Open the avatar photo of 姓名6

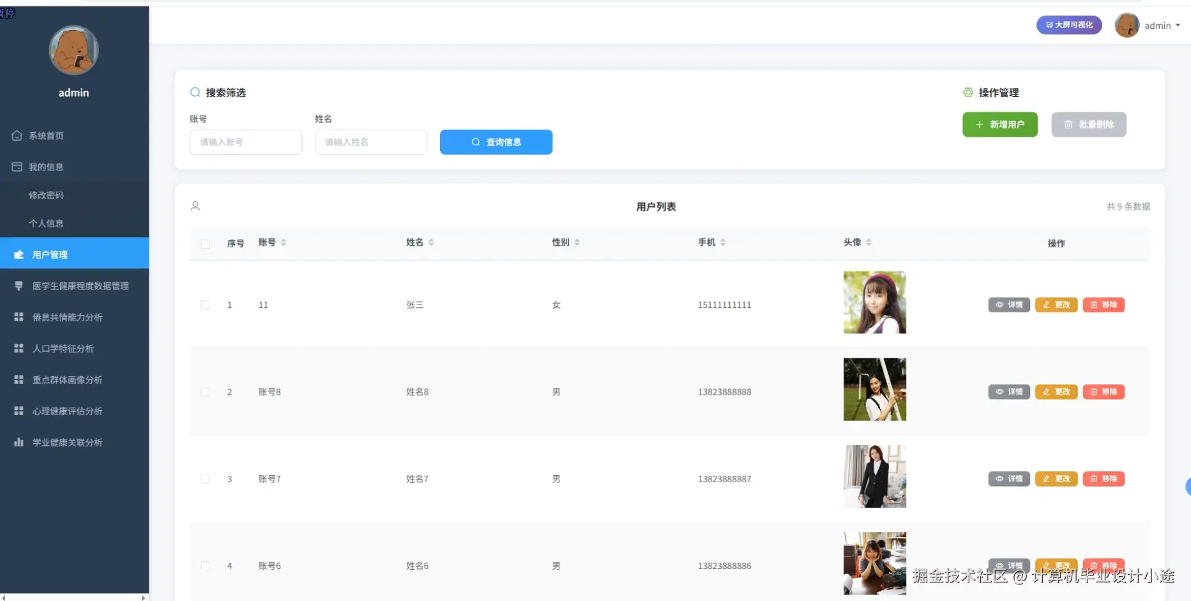coord(875,563)
